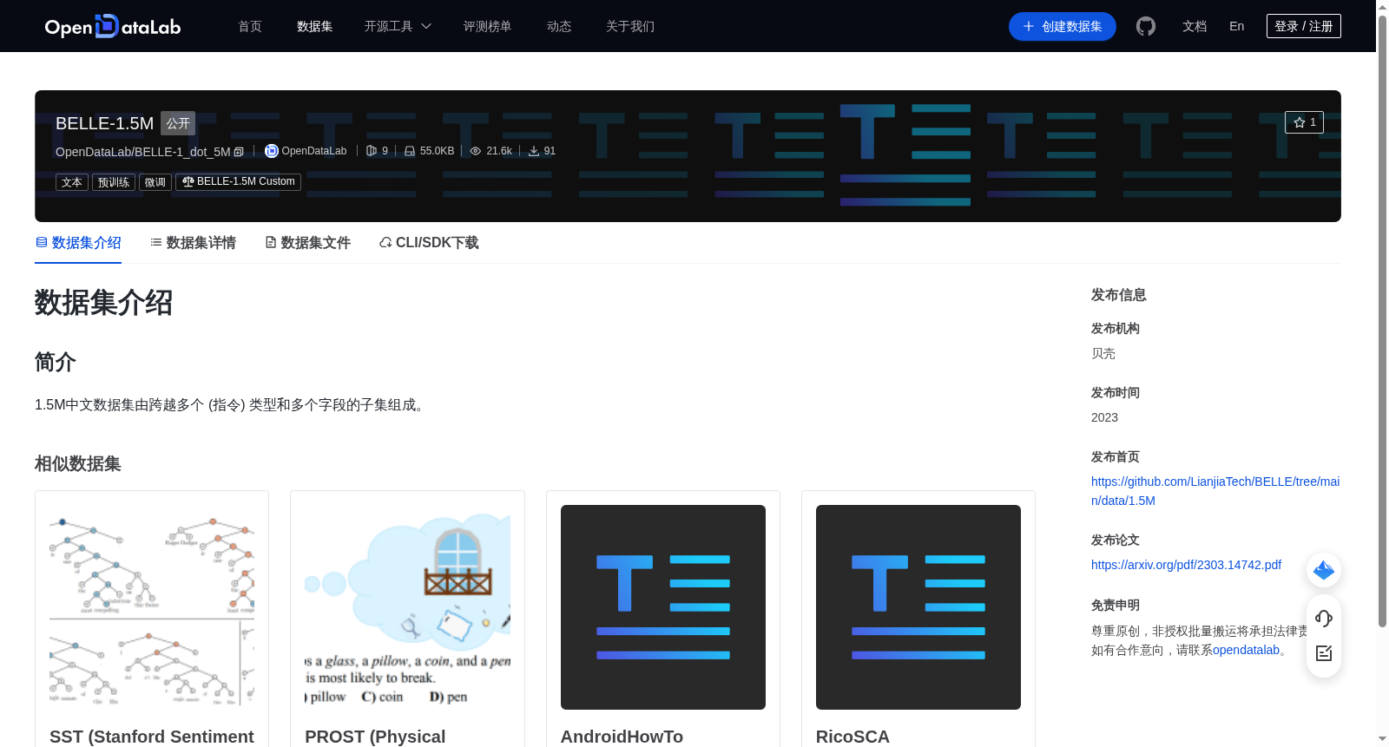Click the OpenDataLab publisher avatar icon
The width and height of the screenshot is (1389, 747).
click(272, 151)
